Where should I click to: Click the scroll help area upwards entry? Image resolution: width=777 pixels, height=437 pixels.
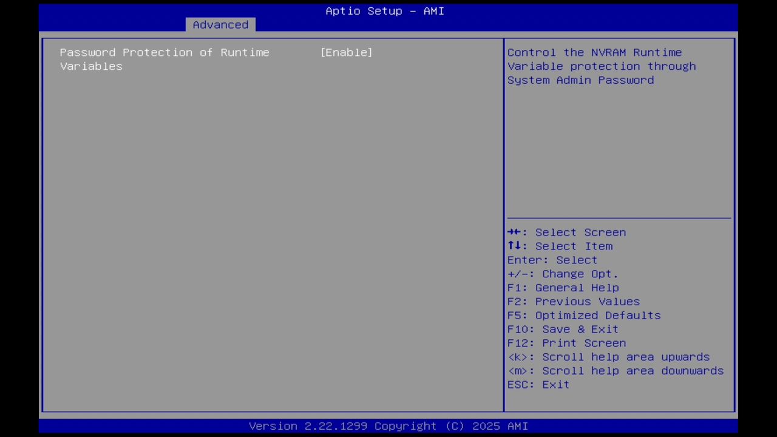pos(608,356)
